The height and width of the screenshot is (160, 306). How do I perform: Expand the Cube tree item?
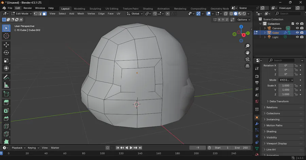click(265, 32)
